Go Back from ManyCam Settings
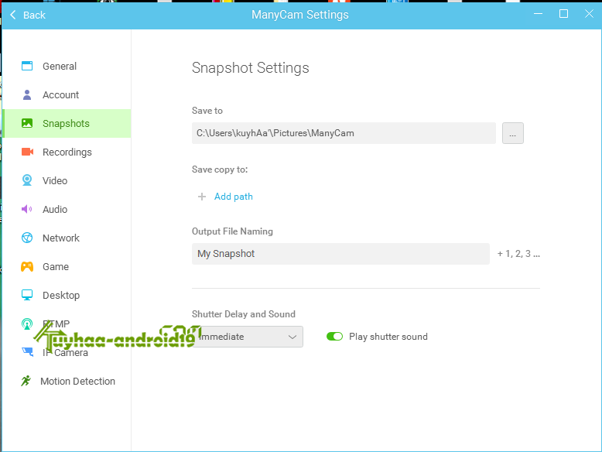Viewport: 602px width, 452px height. coord(28,15)
